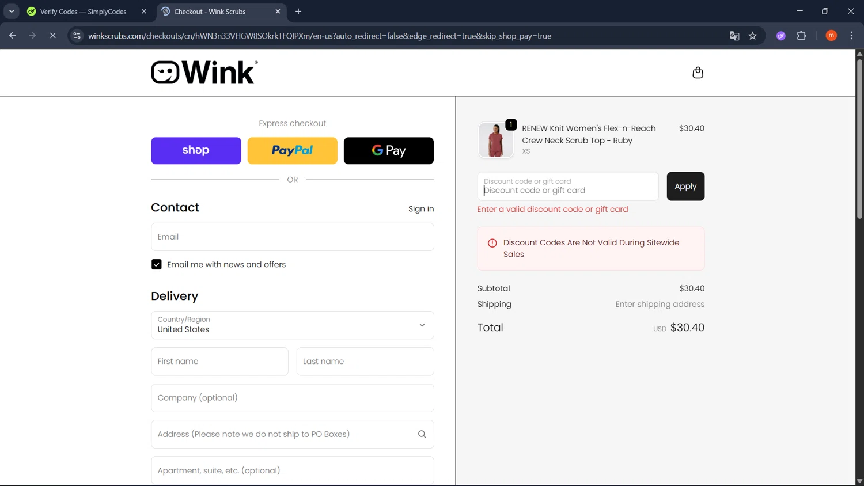Screen dimensions: 864x486
Task: Open new tab with plus button
Action: tap(298, 12)
